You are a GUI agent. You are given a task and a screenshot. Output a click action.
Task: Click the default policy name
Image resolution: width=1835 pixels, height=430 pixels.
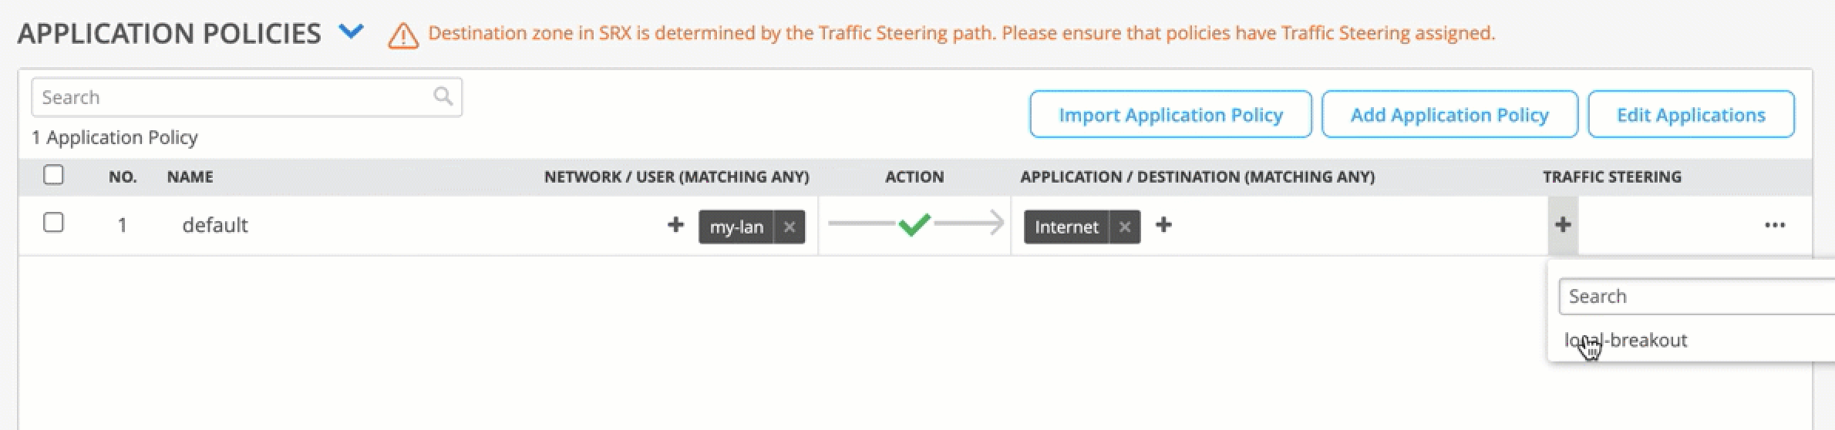pos(215,225)
